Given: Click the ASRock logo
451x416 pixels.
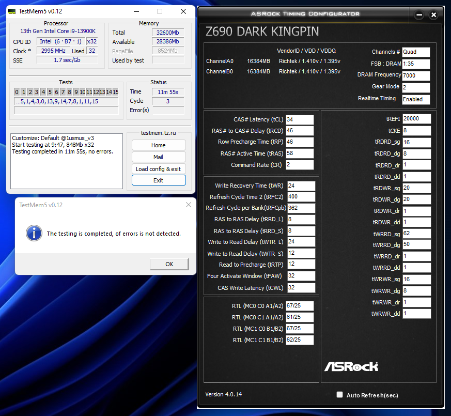Looking at the screenshot, I should [351, 366].
